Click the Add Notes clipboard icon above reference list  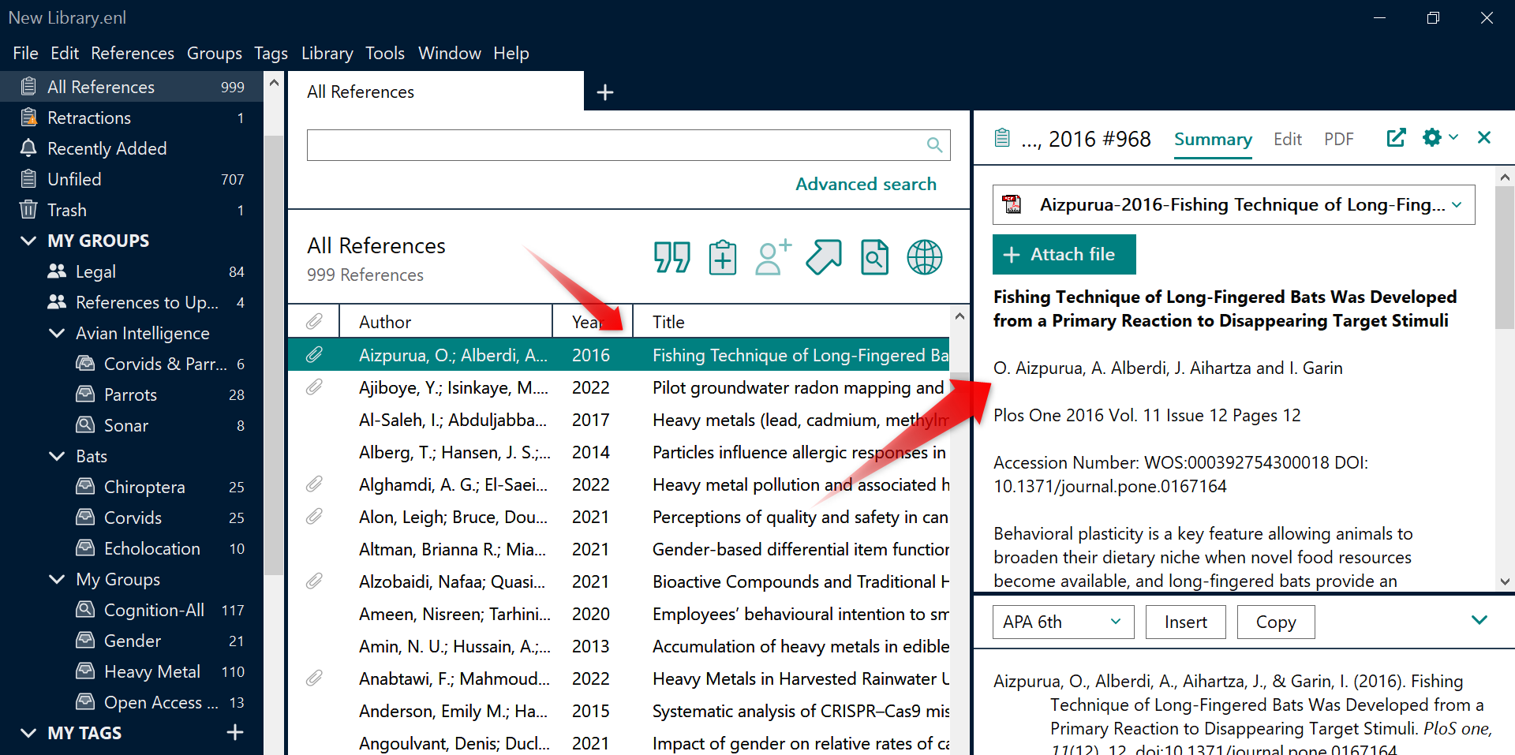pyautogui.click(x=722, y=256)
